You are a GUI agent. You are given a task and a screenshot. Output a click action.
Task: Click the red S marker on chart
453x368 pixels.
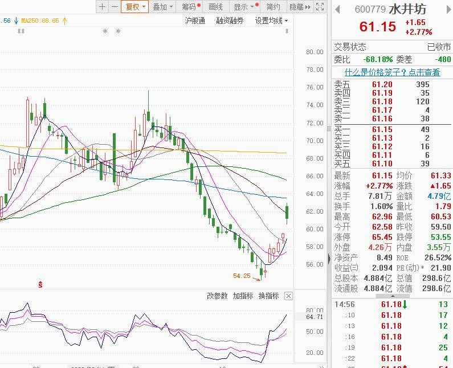click(x=40, y=284)
